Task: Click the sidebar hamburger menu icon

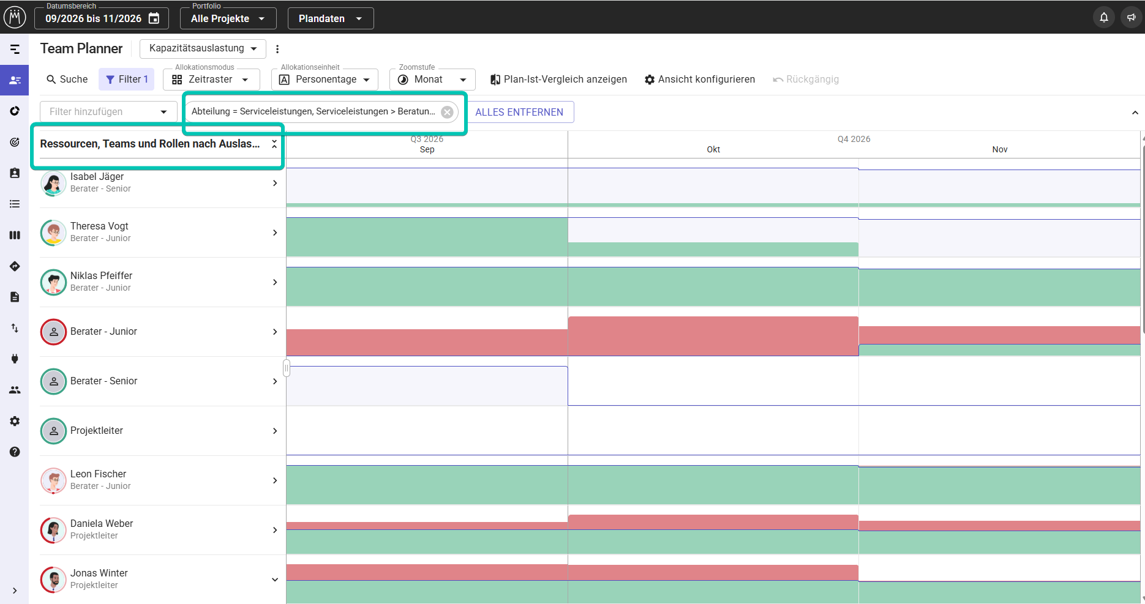Action: [x=15, y=49]
